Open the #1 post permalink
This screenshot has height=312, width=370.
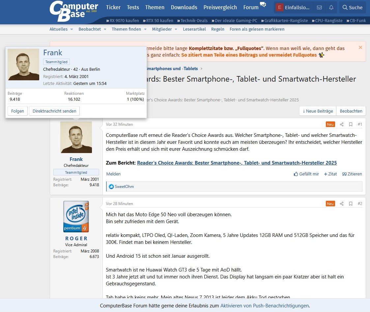[x=359, y=124]
